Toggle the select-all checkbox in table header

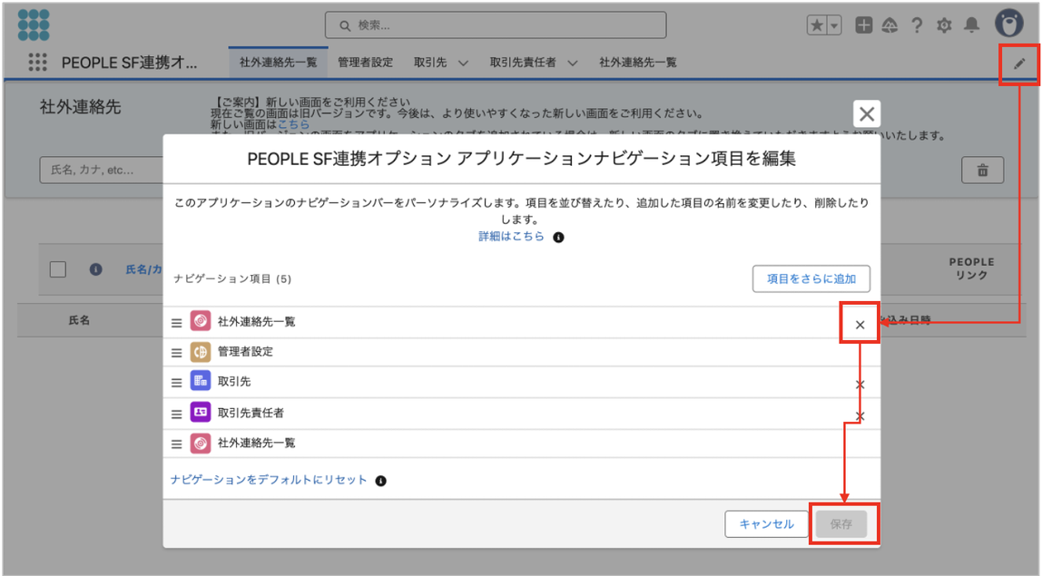pyautogui.click(x=58, y=269)
